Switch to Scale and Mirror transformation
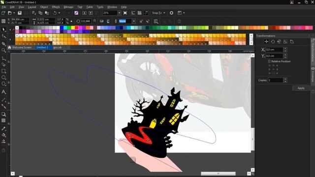Viewport: 315px width, 177px height. 279,41
